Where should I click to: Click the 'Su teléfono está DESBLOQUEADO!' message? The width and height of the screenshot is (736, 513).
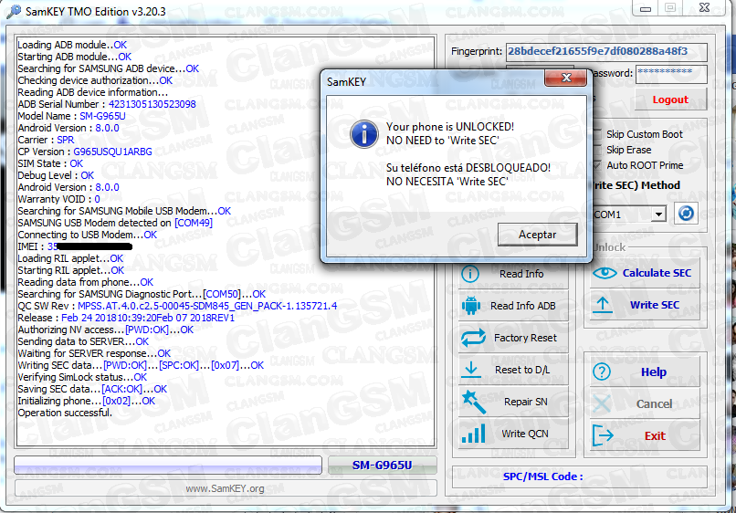click(468, 168)
